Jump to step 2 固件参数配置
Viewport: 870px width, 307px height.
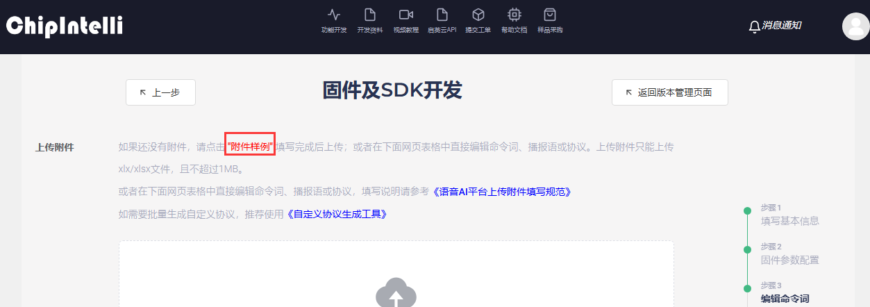pyautogui.click(x=789, y=260)
